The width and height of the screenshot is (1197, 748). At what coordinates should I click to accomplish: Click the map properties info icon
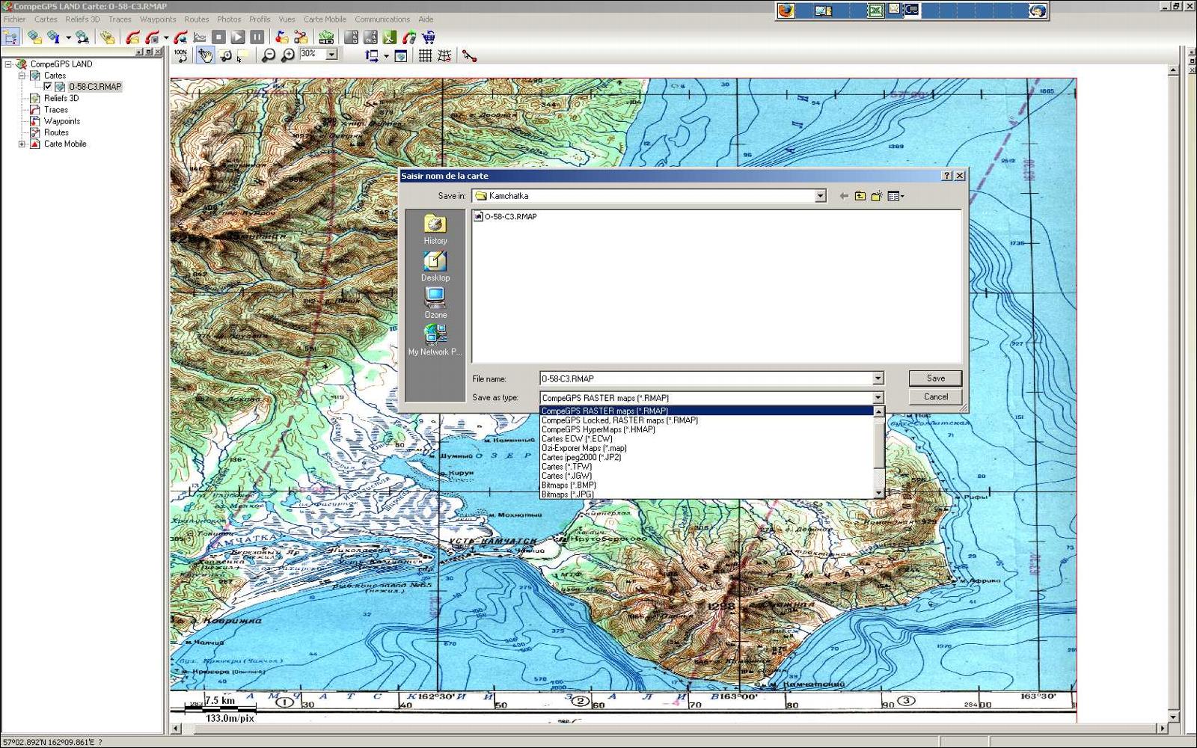click(53, 37)
